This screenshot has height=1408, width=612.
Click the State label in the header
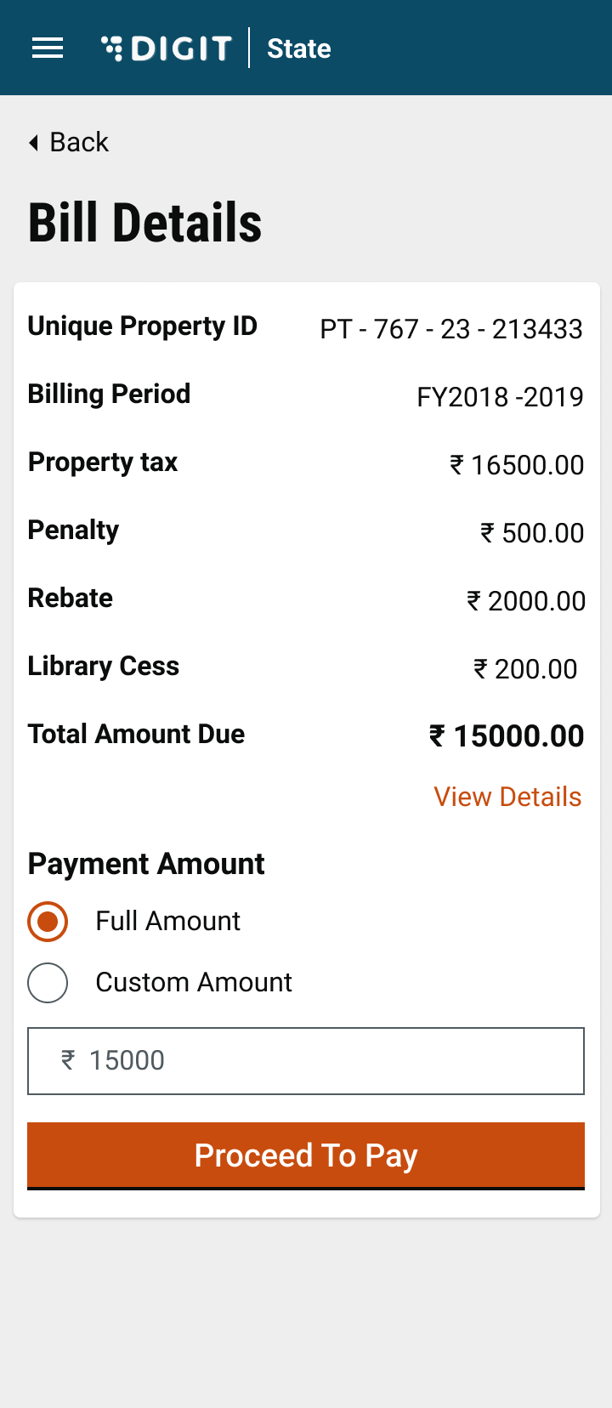(x=298, y=48)
